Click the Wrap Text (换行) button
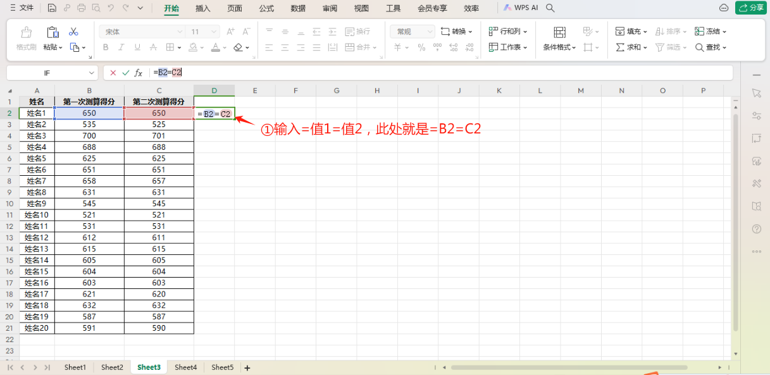This screenshot has width=770, height=375. pyautogui.click(x=357, y=32)
